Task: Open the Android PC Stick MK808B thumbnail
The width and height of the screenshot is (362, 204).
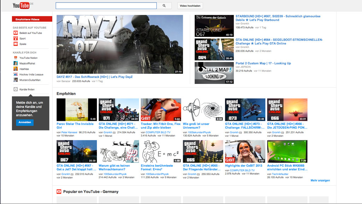Action: pos(287,152)
